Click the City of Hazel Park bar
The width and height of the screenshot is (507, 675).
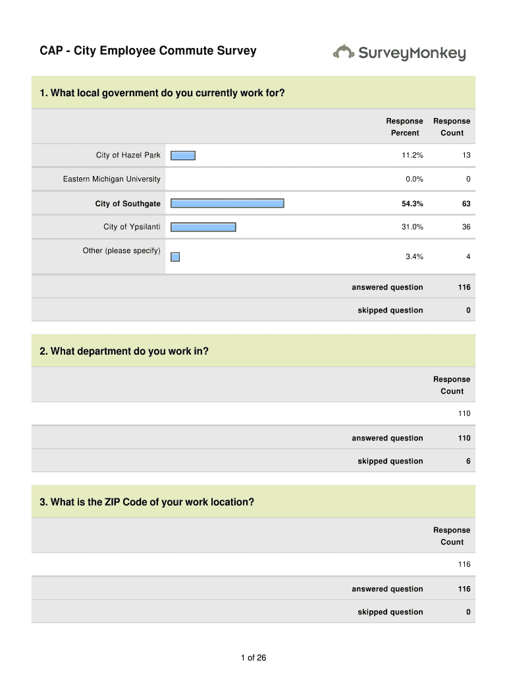coord(183,156)
